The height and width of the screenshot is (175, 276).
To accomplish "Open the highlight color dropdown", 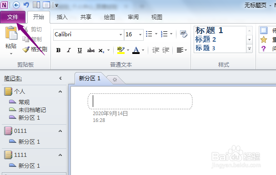I will 128,50.
